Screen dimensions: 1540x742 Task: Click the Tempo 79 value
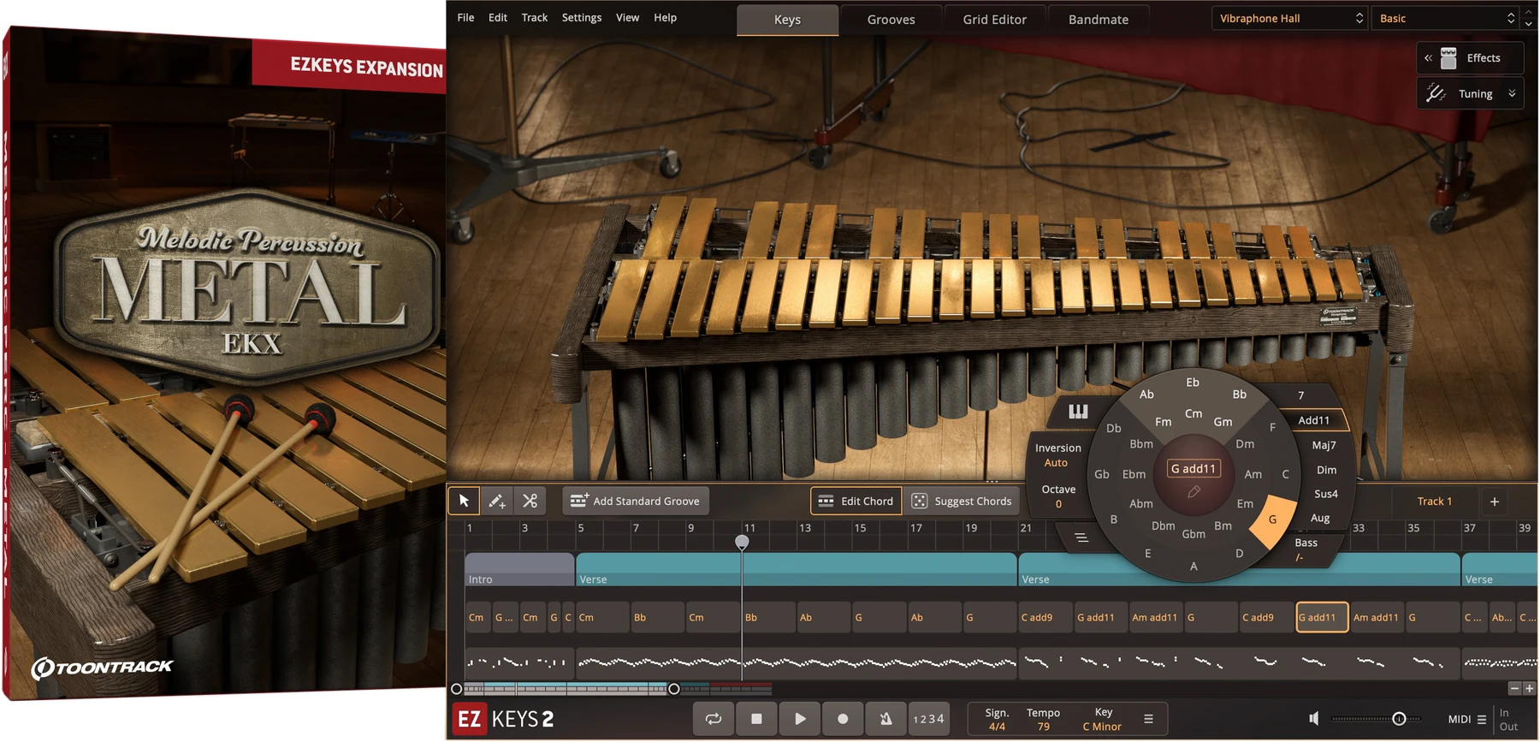(x=1043, y=727)
